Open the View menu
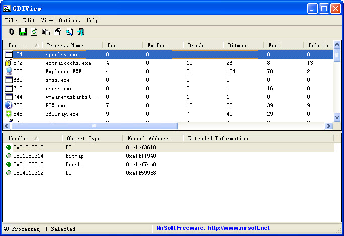This screenshot has width=344, height=236. coord(47,21)
